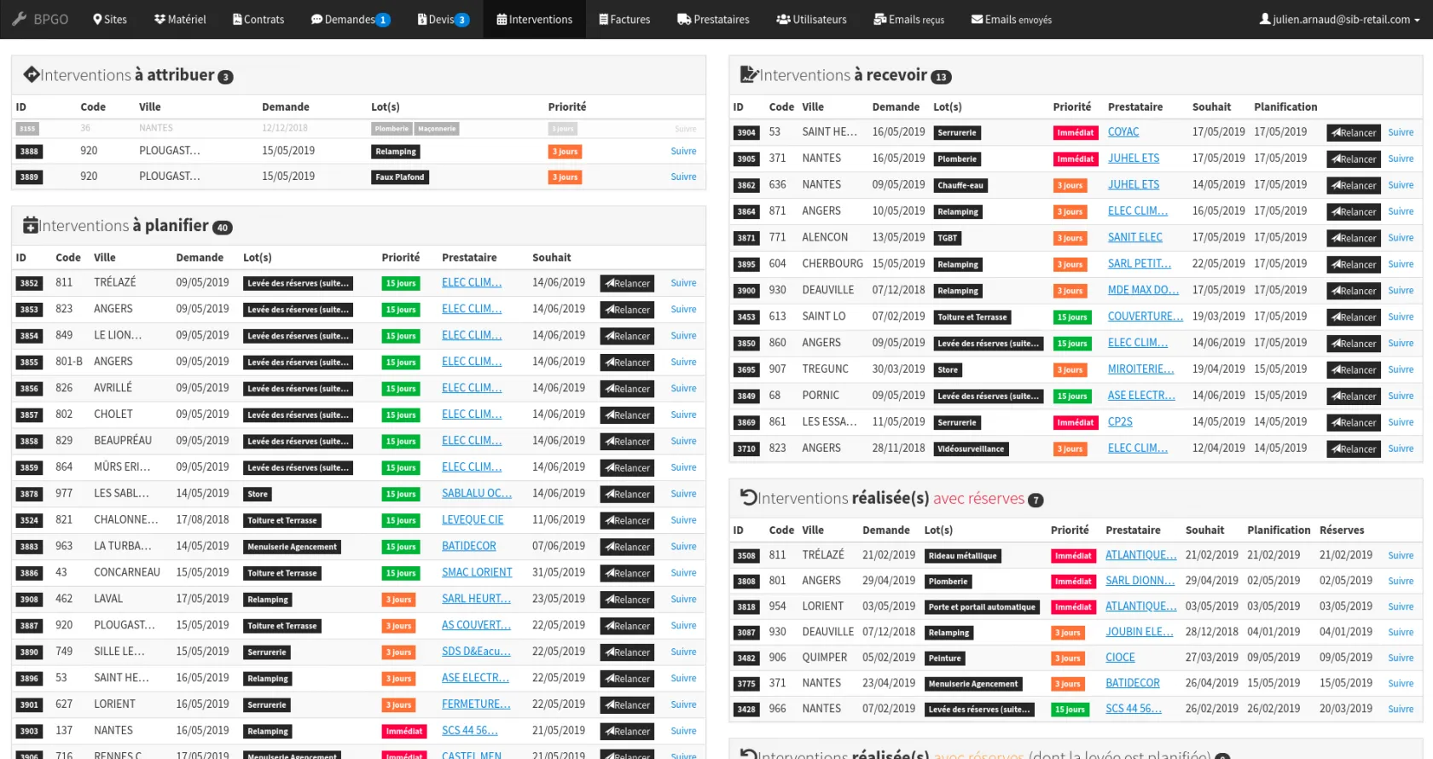Click ID badge 3508 in réalisées avec réserves
Viewport: 1433px width, 759px height.
(746, 556)
